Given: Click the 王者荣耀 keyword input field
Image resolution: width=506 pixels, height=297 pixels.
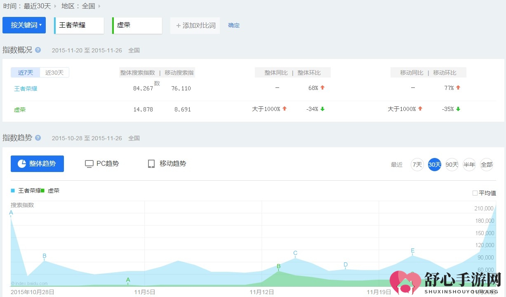Looking at the screenshot, I should (79, 26).
